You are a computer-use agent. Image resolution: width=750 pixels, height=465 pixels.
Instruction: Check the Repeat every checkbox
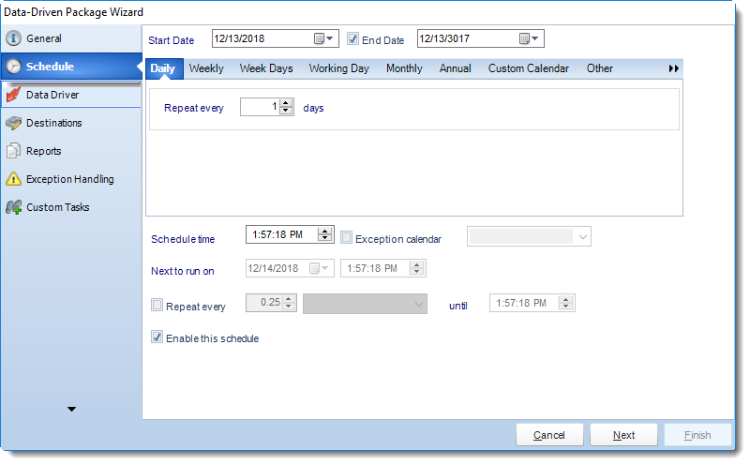(157, 305)
